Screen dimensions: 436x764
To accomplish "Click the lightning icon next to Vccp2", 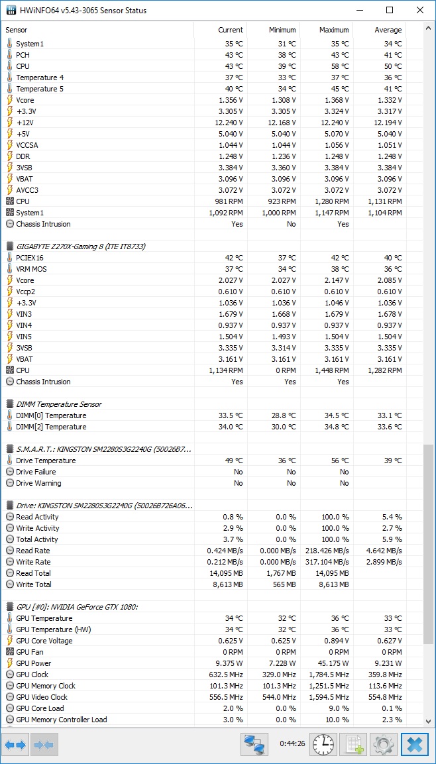I will (x=10, y=291).
